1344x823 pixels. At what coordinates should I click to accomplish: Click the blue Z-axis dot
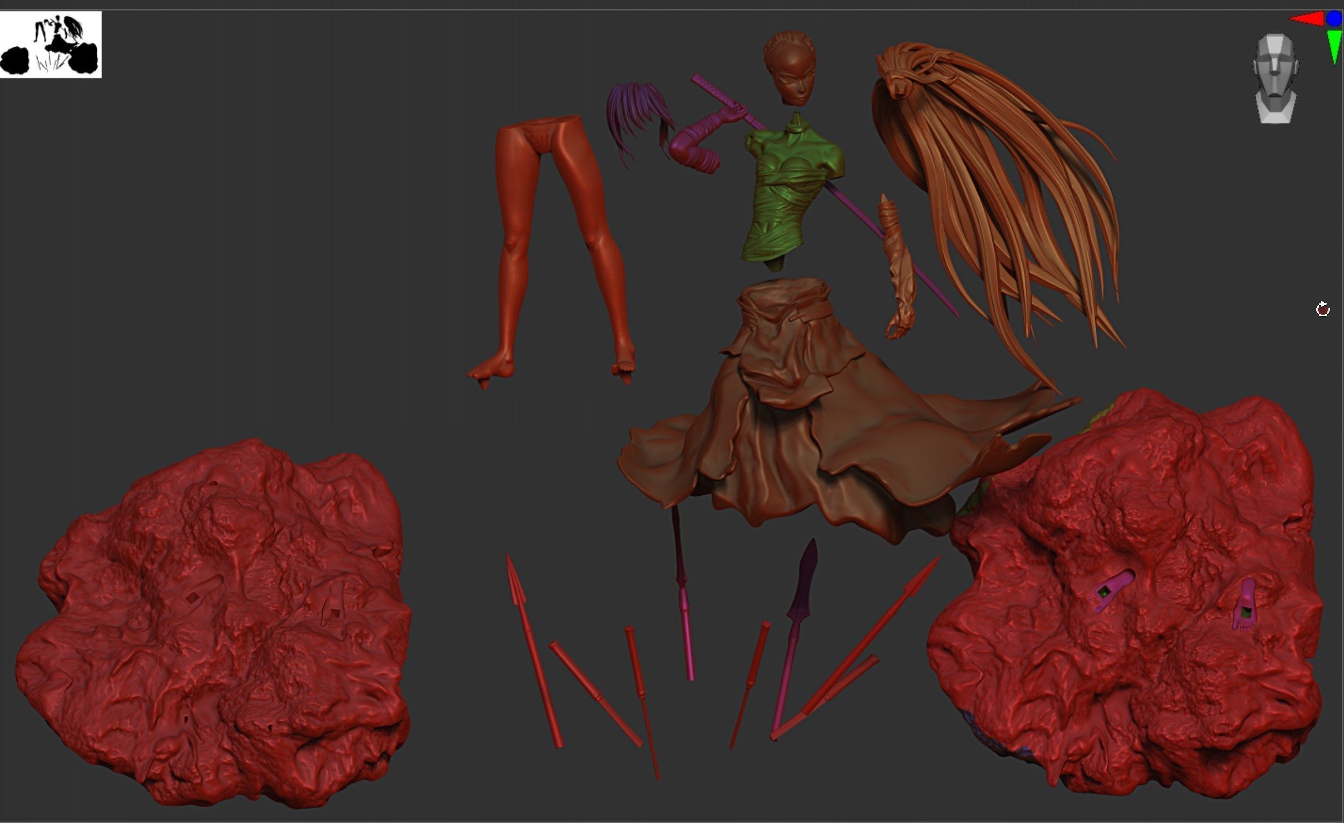click(x=1333, y=18)
